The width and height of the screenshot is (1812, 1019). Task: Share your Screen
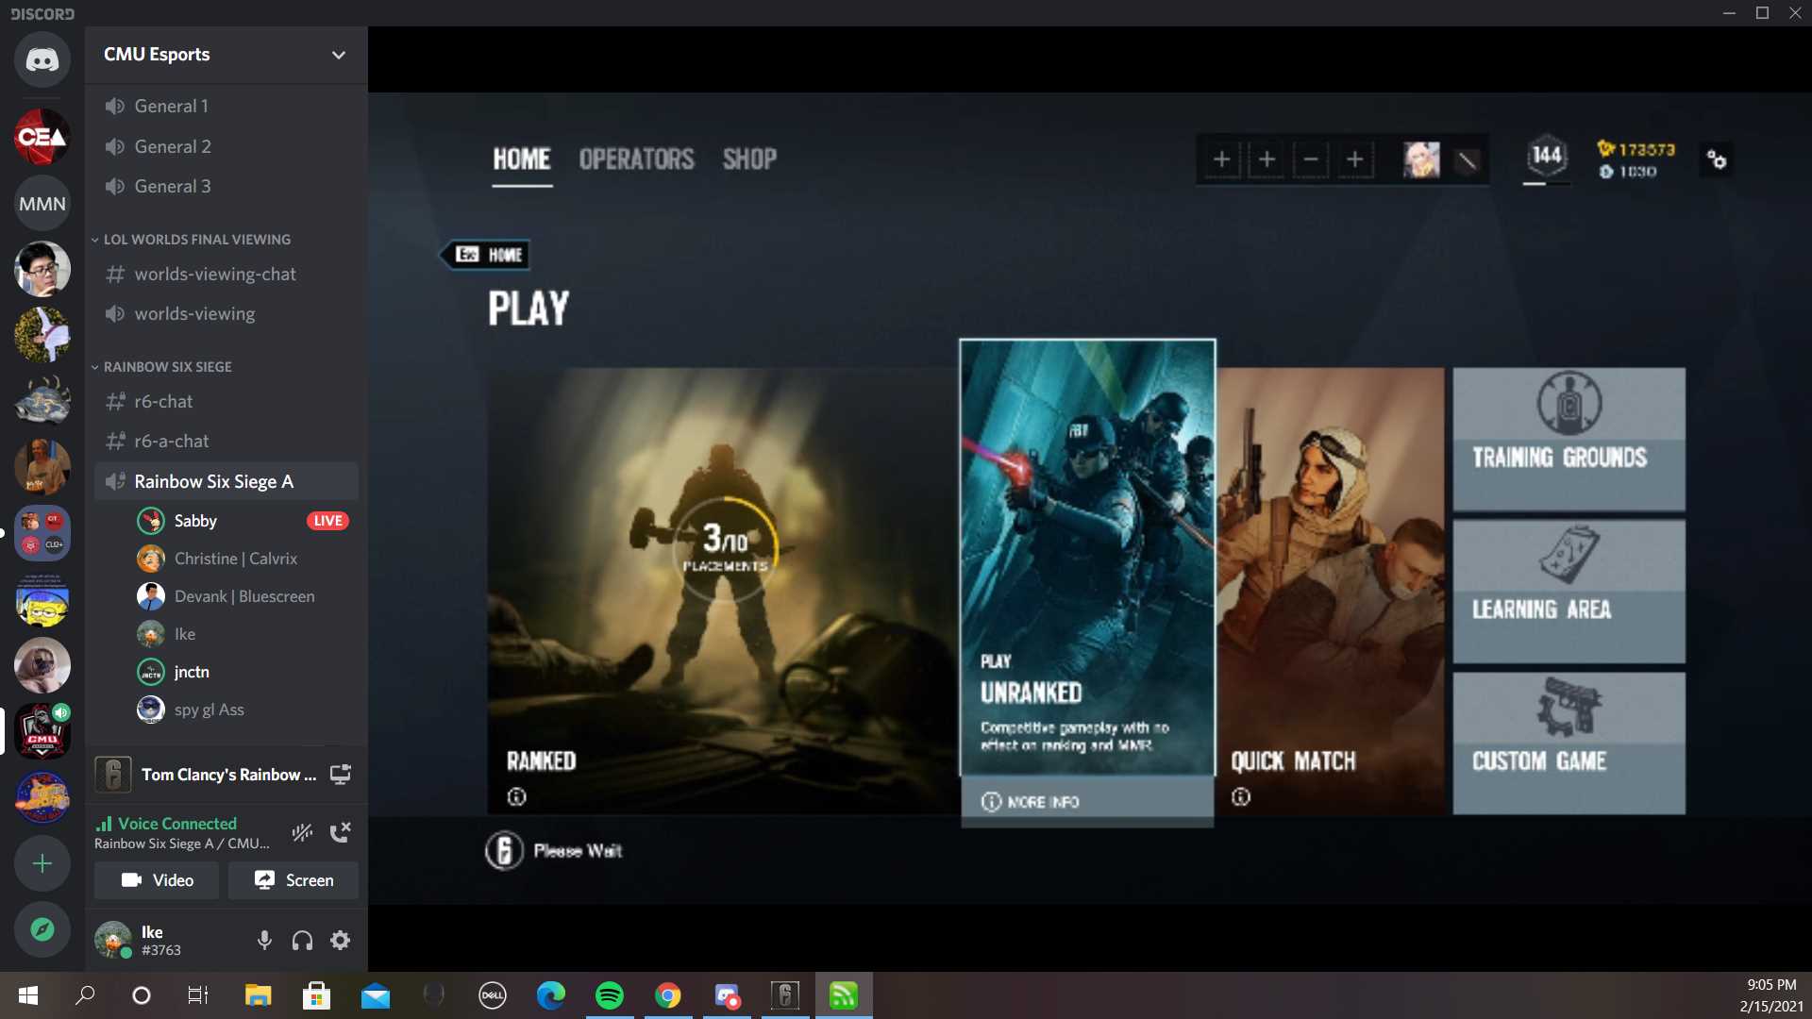tap(293, 880)
